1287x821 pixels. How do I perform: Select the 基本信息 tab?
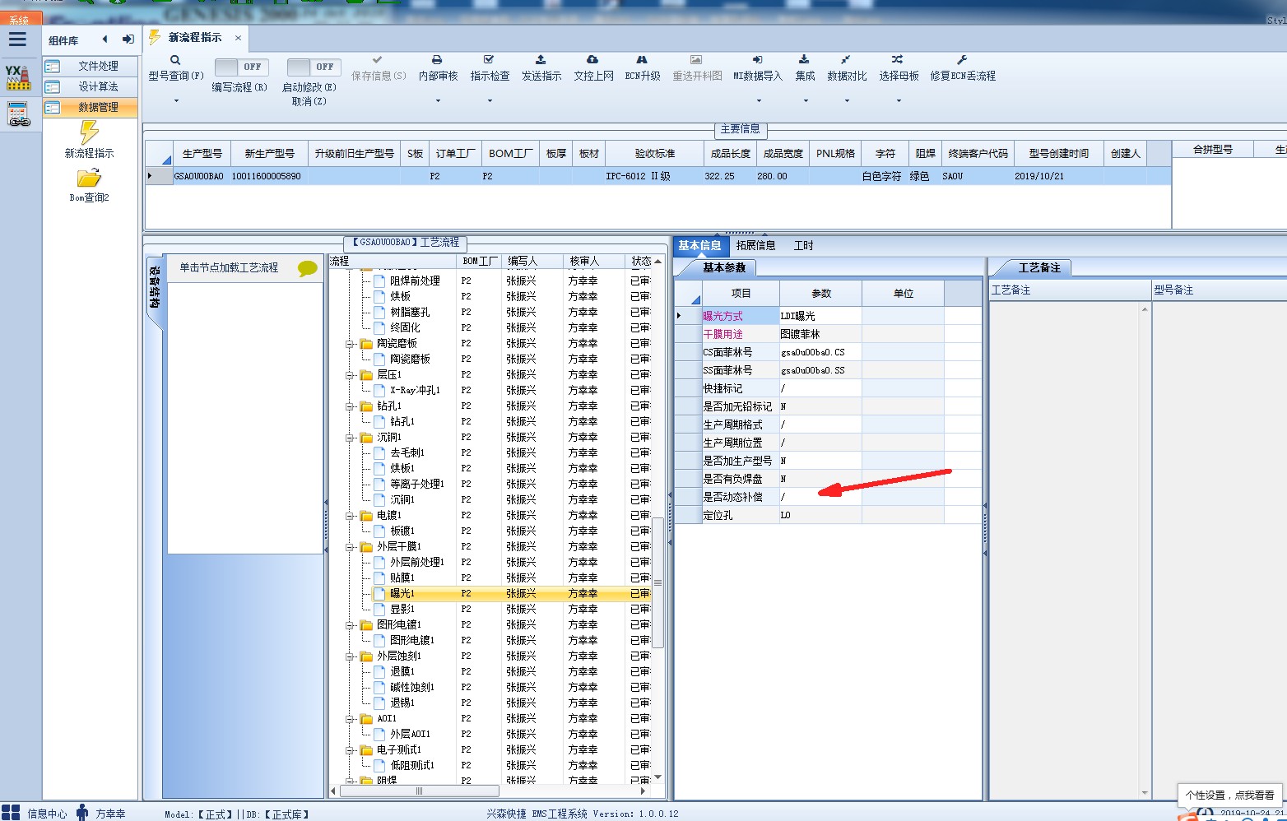(699, 245)
